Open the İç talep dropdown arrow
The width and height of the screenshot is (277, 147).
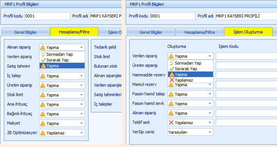point(81,76)
